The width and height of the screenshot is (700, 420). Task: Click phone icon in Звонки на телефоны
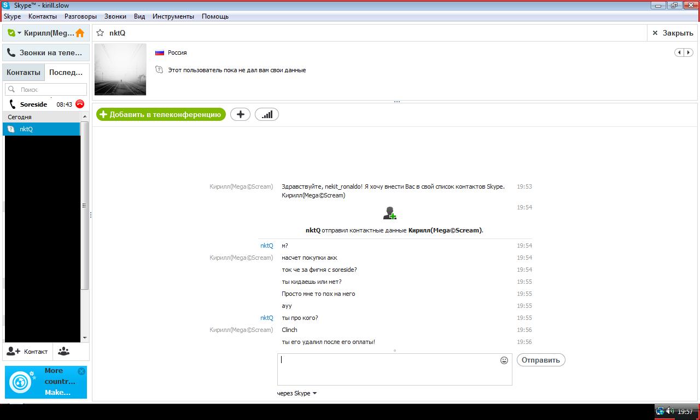pos(11,52)
